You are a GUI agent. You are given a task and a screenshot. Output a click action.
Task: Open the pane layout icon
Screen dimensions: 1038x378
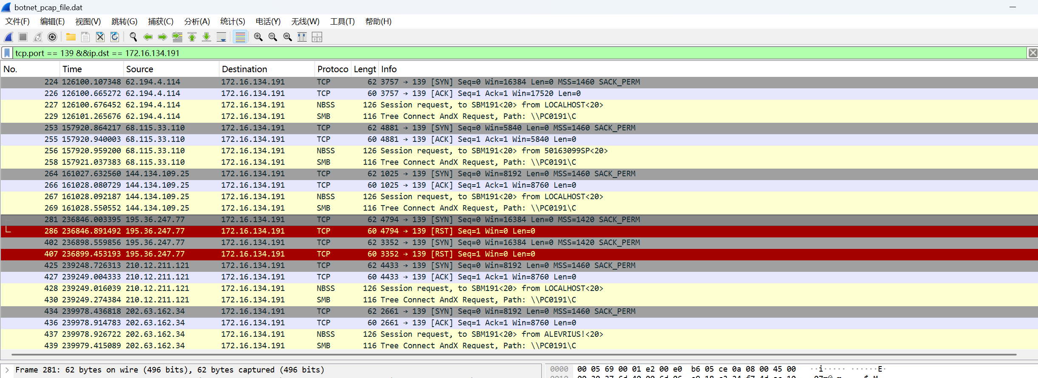[317, 37]
